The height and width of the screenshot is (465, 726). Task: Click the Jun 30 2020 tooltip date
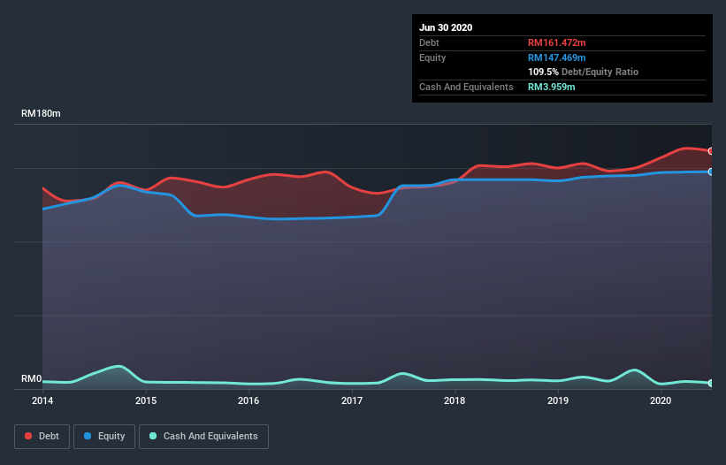(x=446, y=27)
